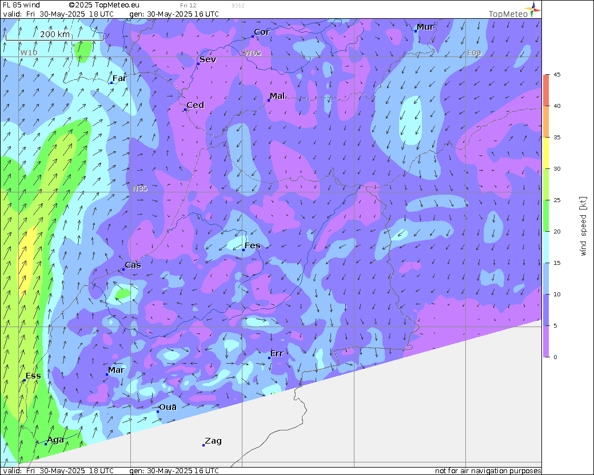This screenshot has width=594, height=475.
Task: Click the 40 kt legend value
Action: pos(557,106)
